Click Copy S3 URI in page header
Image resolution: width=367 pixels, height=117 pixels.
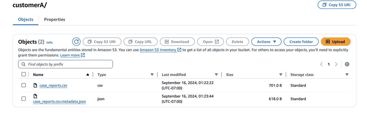pos(337,5)
